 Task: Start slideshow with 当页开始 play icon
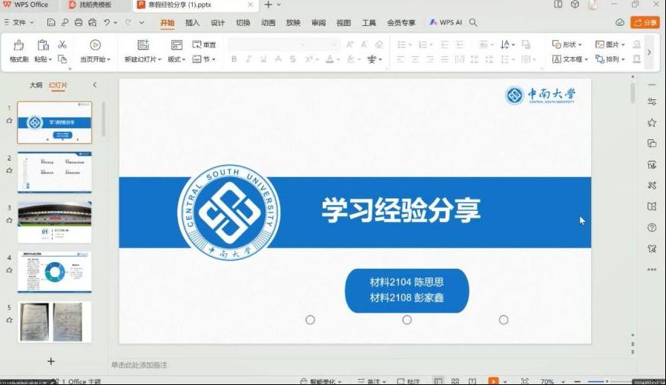[95, 46]
